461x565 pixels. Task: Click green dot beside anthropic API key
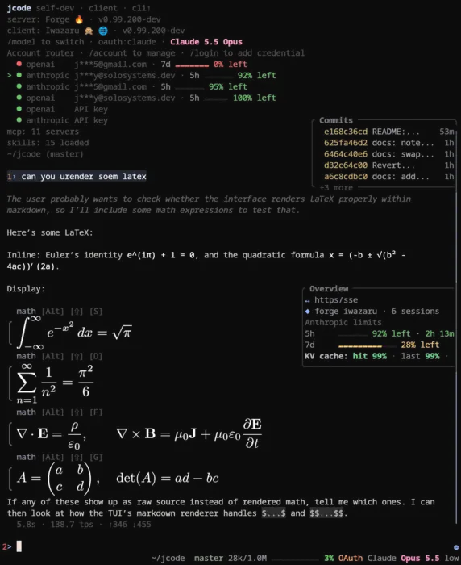(19, 120)
